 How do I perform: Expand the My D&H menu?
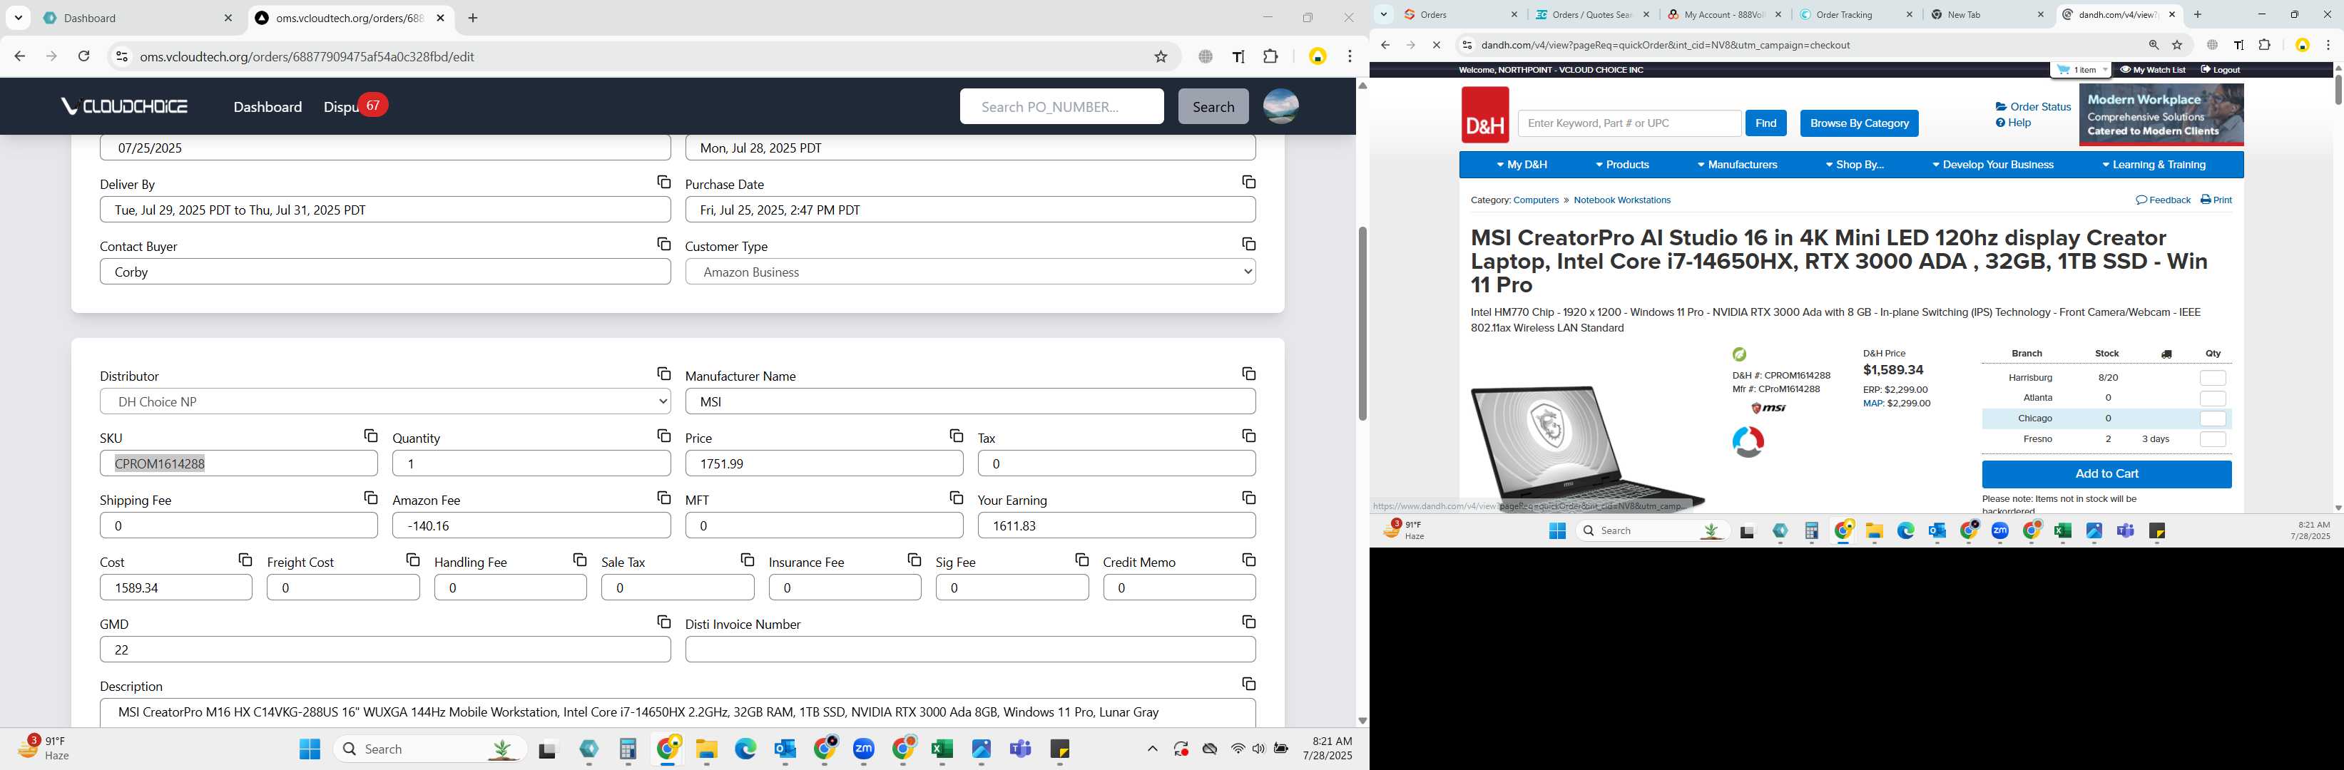1522,165
